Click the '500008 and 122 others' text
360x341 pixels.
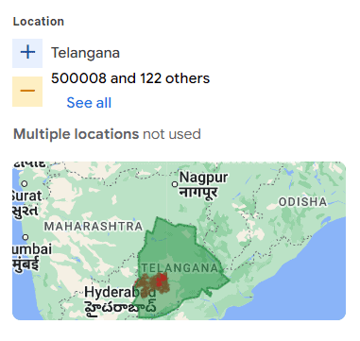[x=130, y=78]
